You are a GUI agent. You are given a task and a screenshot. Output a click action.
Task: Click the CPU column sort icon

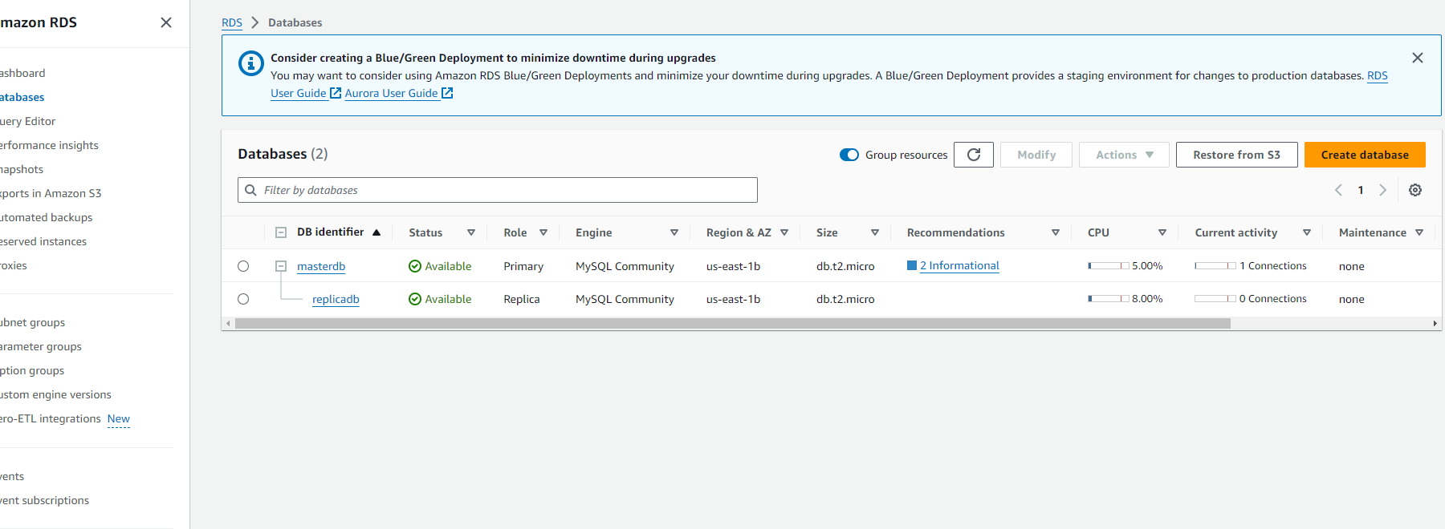[1162, 232]
